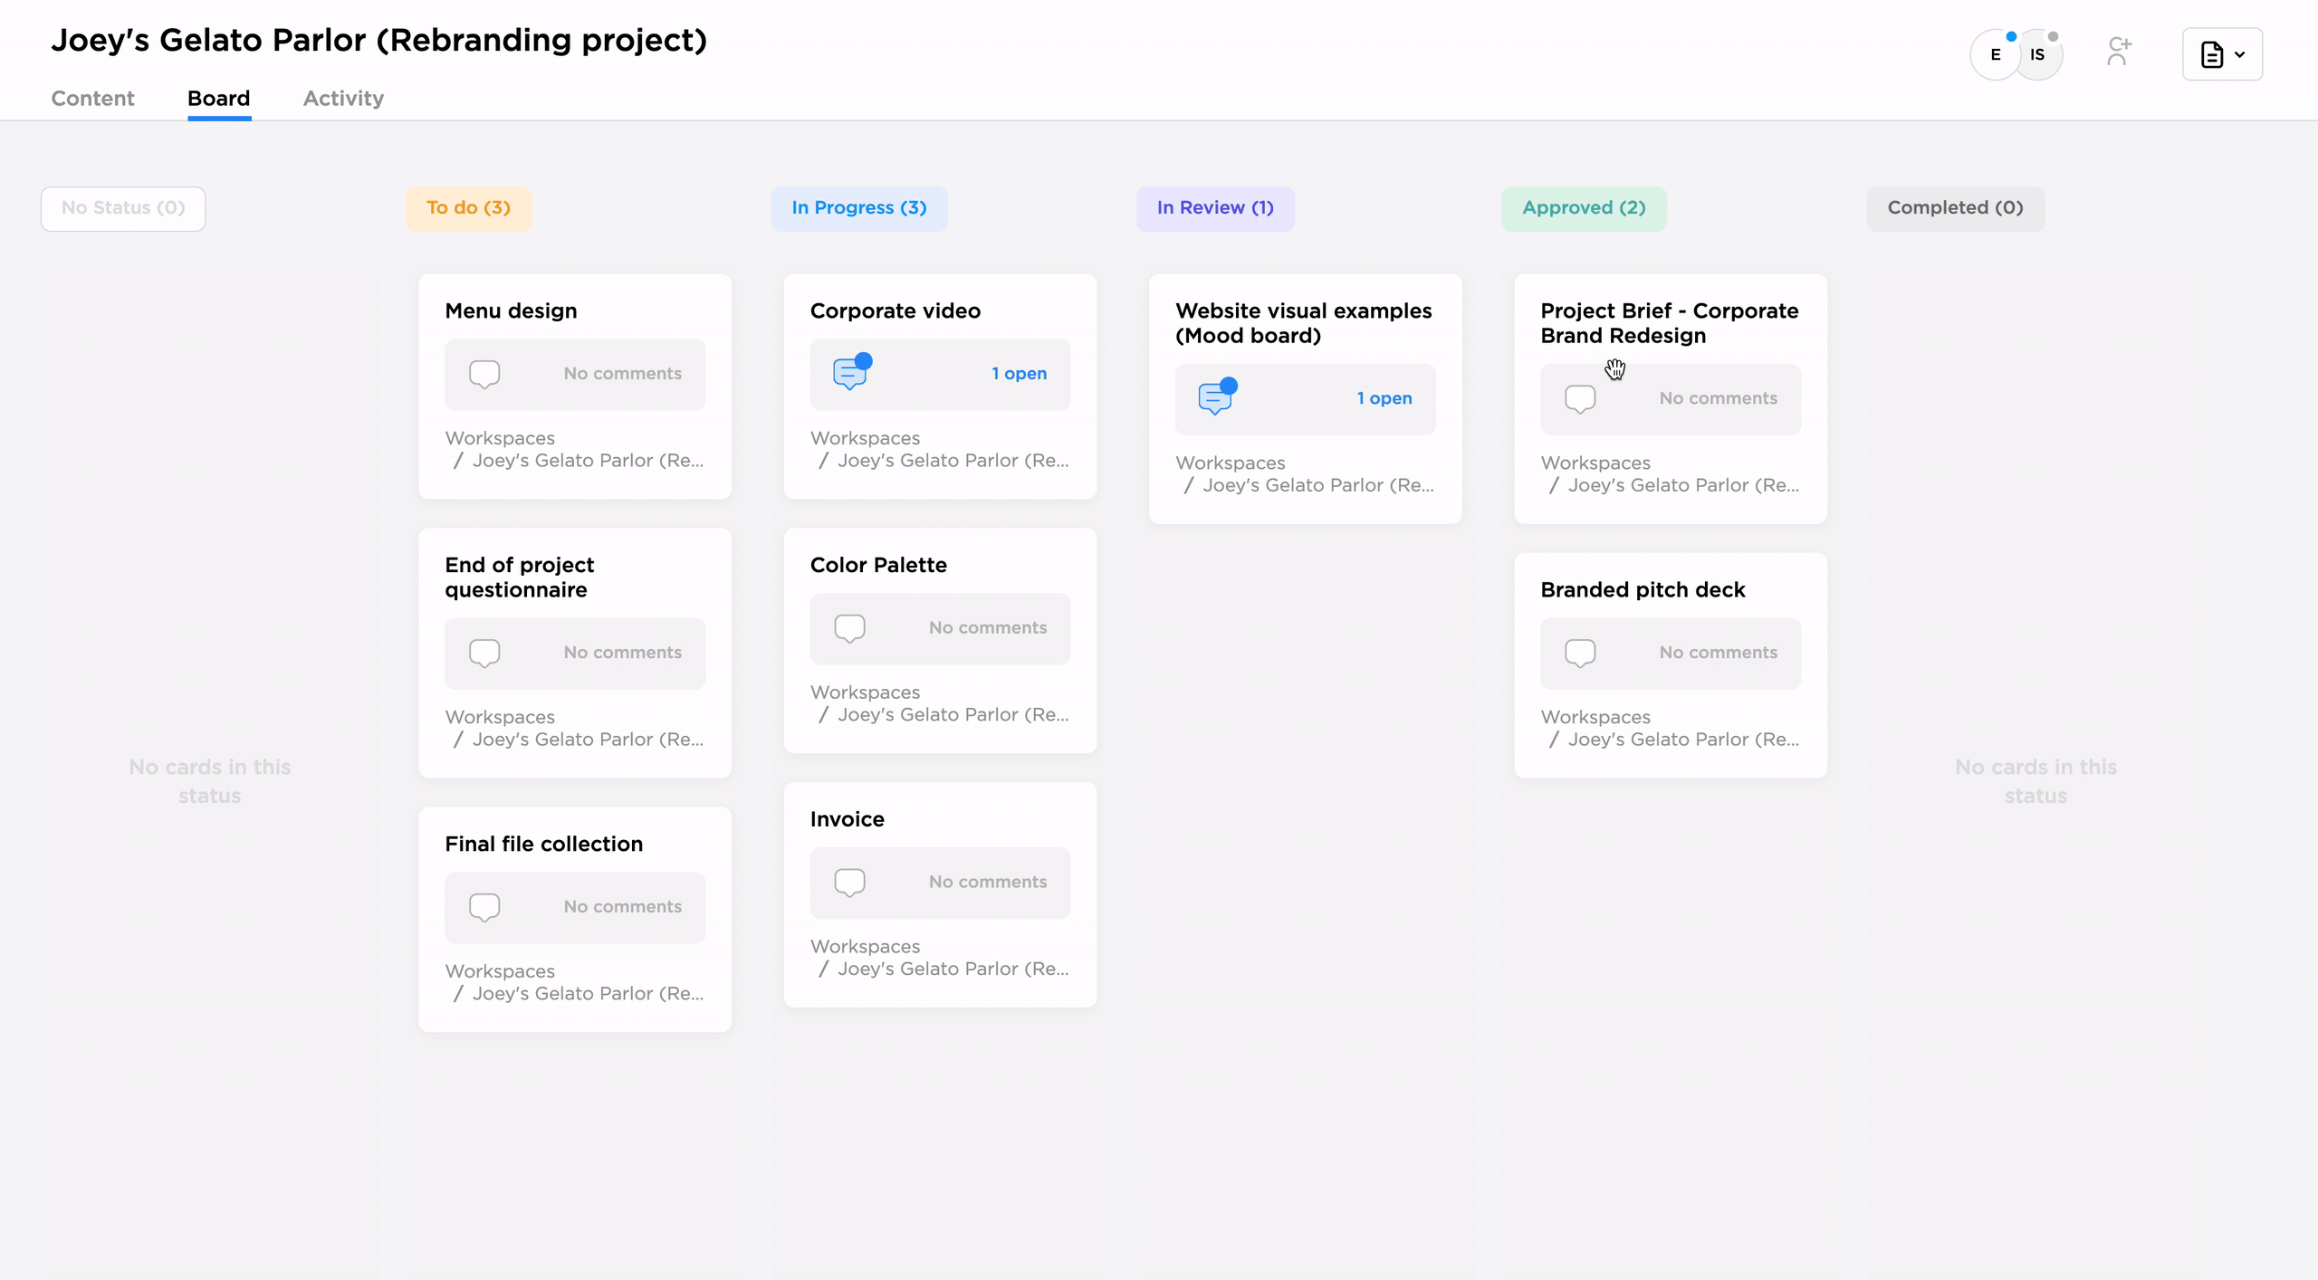Click Invoice card comment icon
This screenshot has height=1280, width=2318.
(x=849, y=882)
